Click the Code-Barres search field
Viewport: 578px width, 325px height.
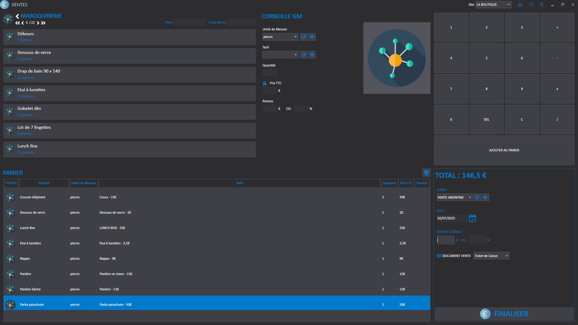pyautogui.click(x=242, y=22)
